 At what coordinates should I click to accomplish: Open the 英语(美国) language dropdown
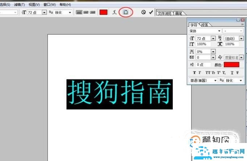(x=203, y=80)
